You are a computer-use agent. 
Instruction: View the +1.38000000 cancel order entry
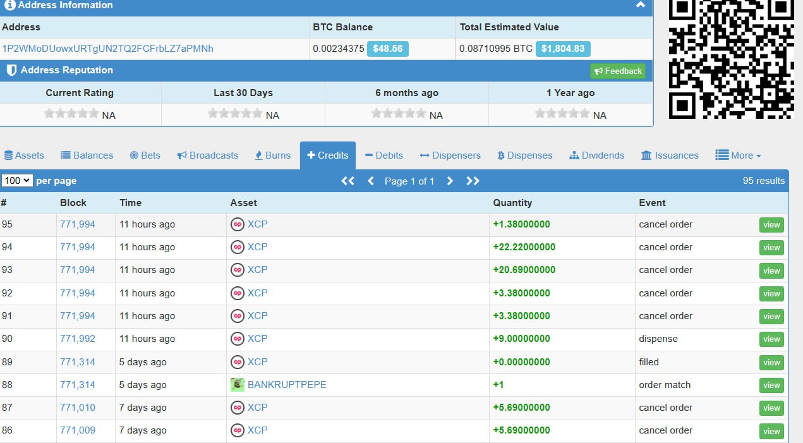click(x=771, y=225)
